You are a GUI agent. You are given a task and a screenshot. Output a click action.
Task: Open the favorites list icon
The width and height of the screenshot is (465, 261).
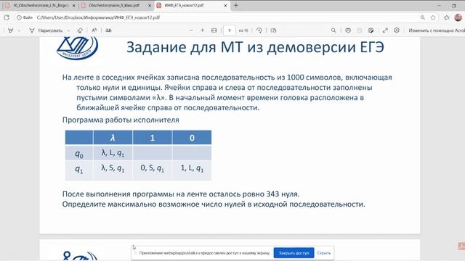(x=447, y=17)
